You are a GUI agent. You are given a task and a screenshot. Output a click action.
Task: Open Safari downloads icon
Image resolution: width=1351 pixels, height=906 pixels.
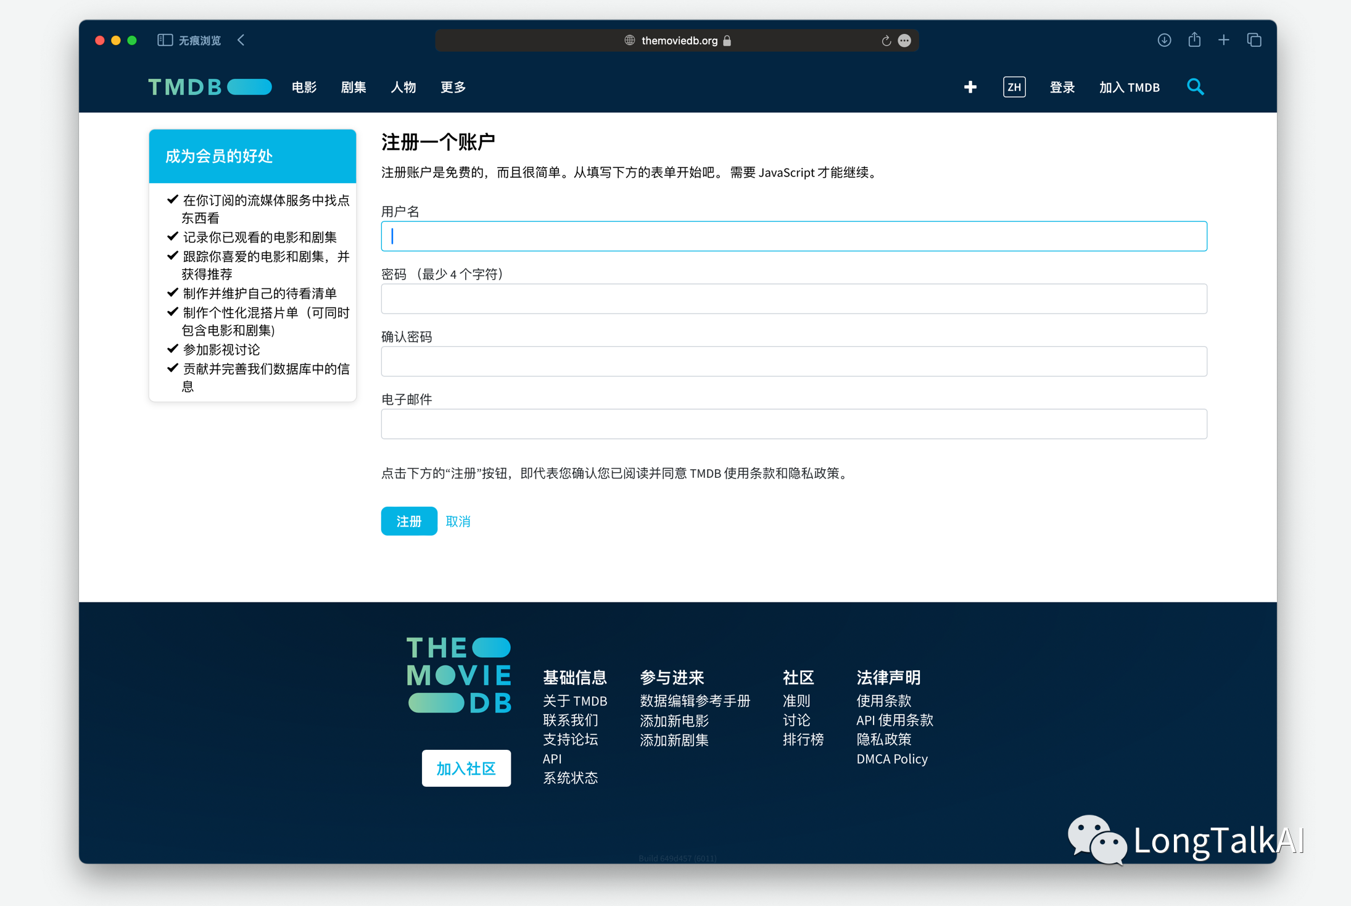(x=1164, y=40)
